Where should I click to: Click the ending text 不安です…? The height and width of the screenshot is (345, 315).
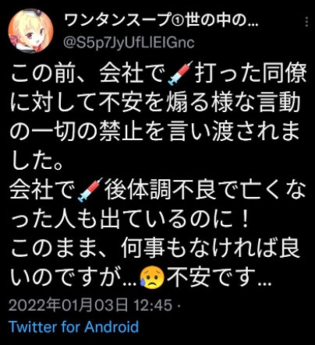[219, 278]
